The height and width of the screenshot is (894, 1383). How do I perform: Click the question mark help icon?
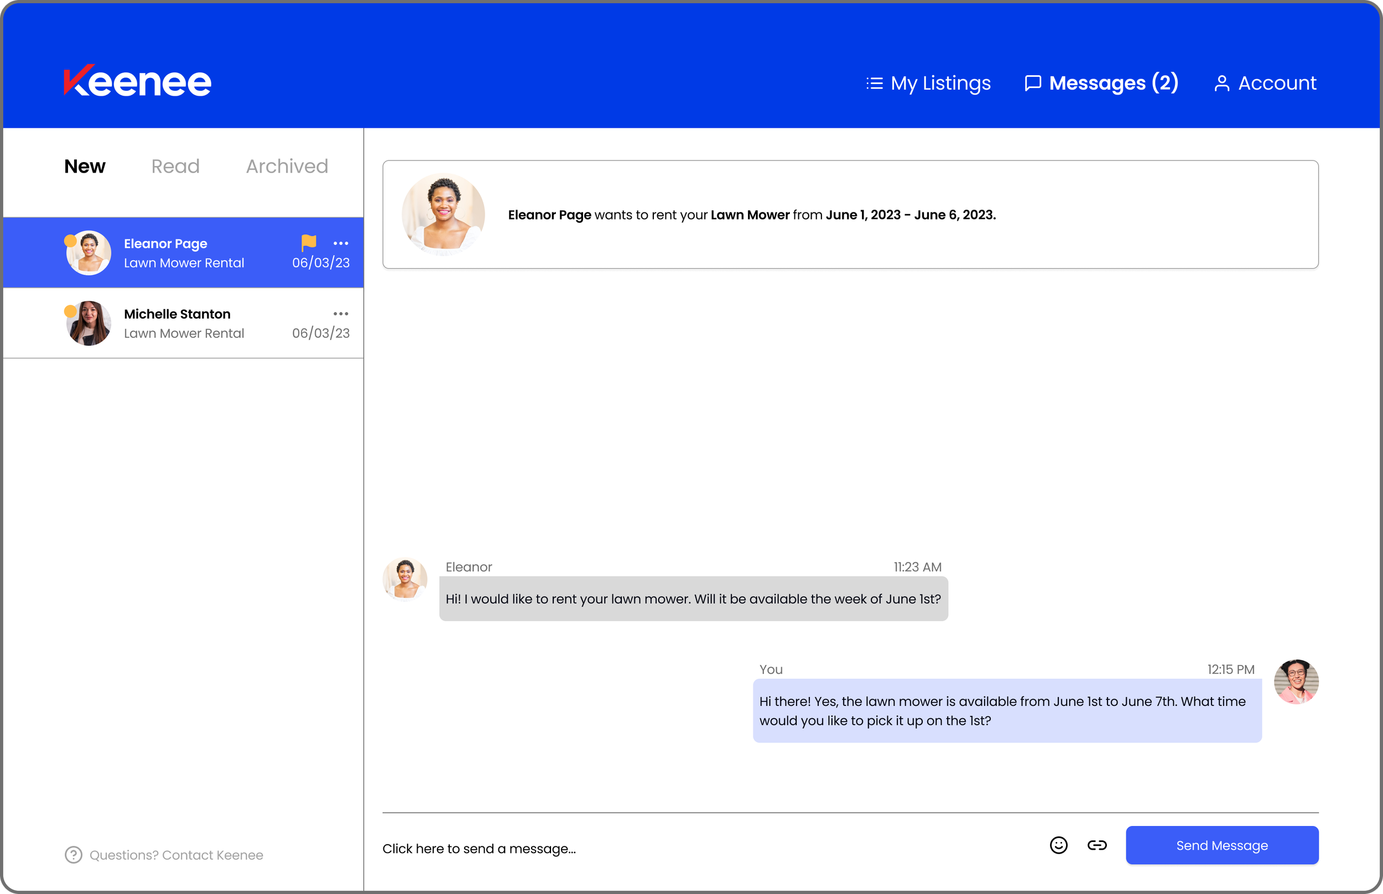click(x=73, y=855)
